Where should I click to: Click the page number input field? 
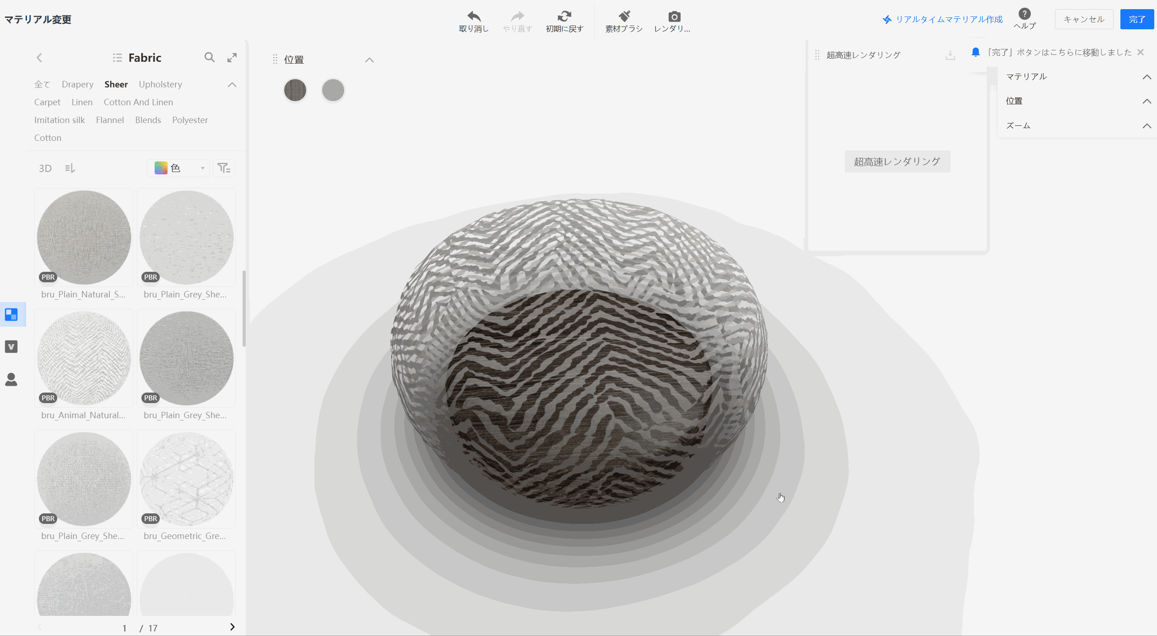click(x=124, y=628)
